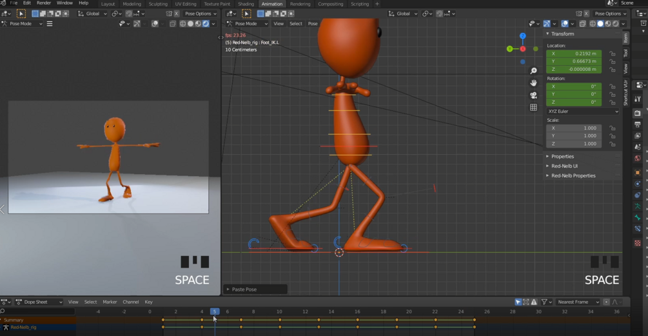
Task: Enable wireframe shading in right viewport
Action: coord(593,24)
